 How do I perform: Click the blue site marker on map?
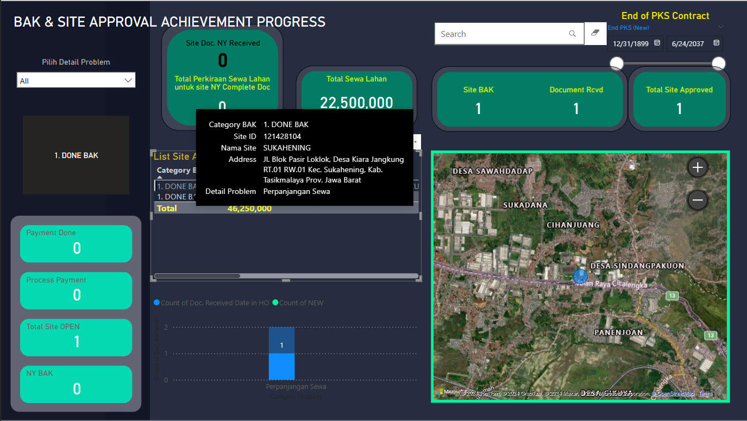(580, 276)
